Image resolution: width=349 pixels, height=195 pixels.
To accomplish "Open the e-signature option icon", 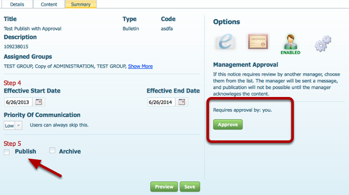I will 225,41.
